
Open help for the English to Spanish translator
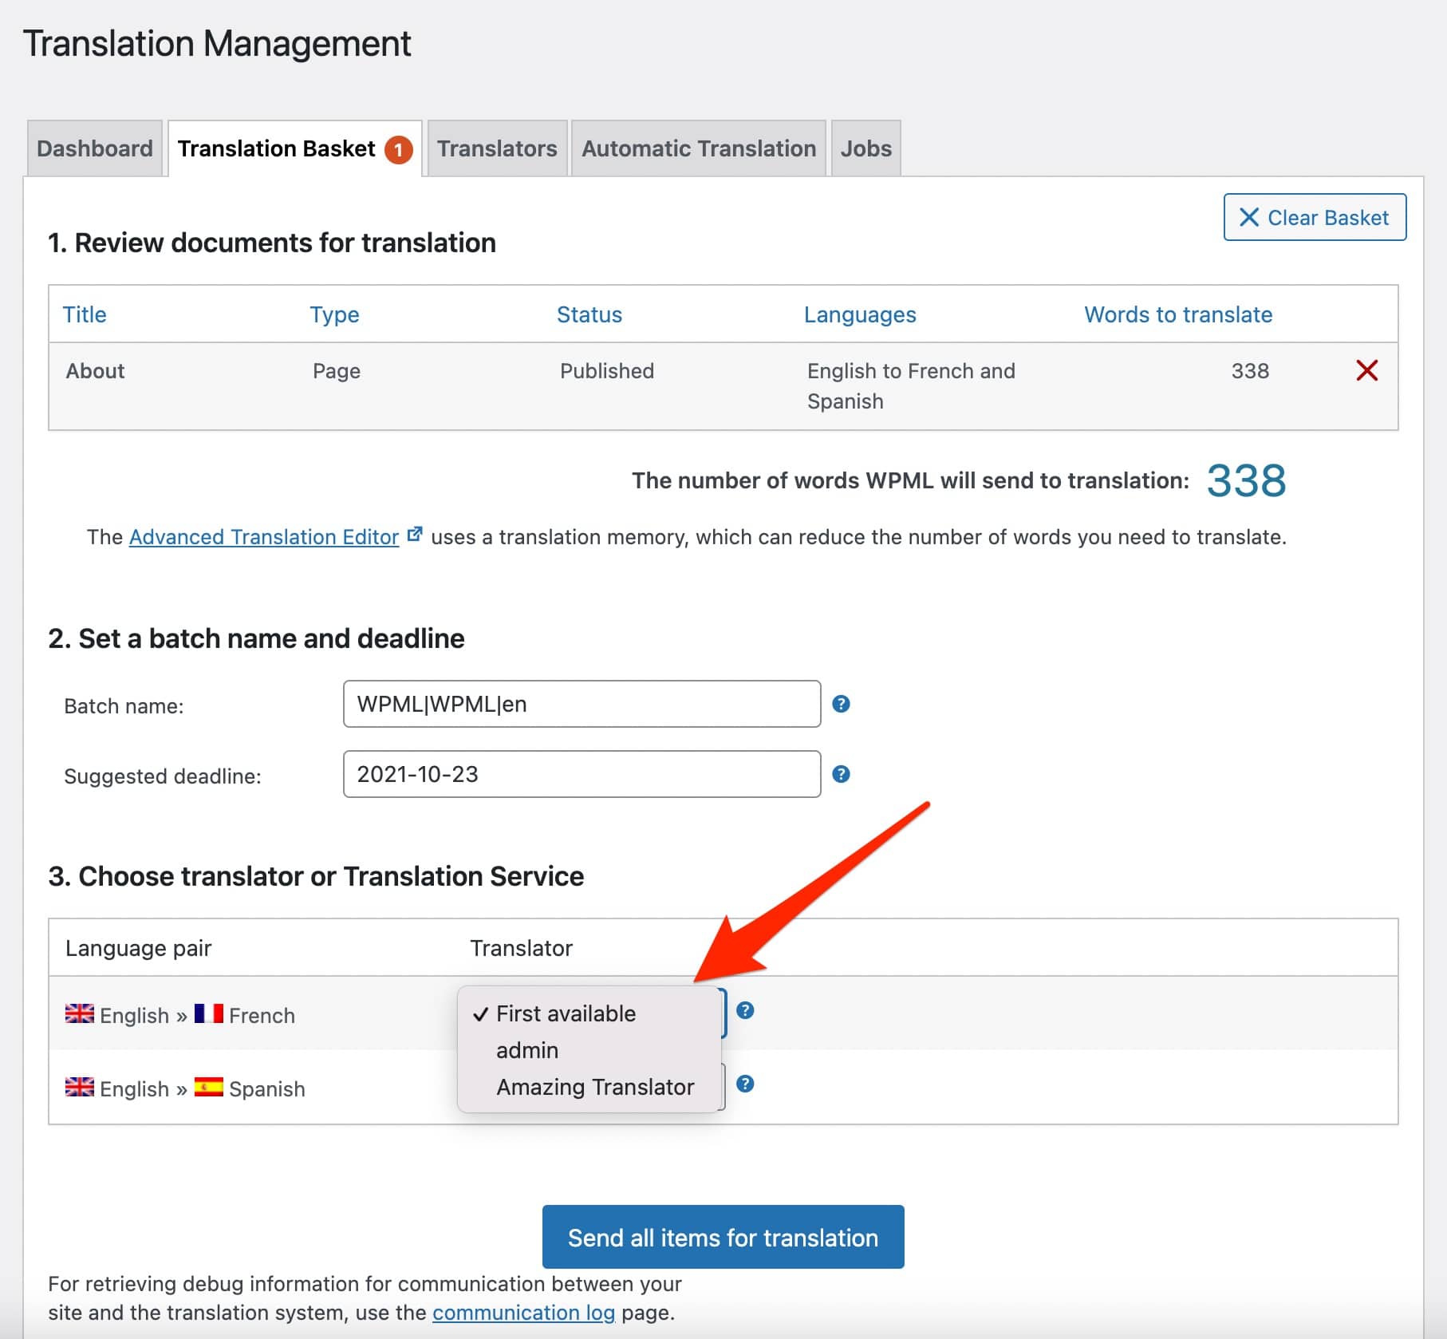[747, 1084]
